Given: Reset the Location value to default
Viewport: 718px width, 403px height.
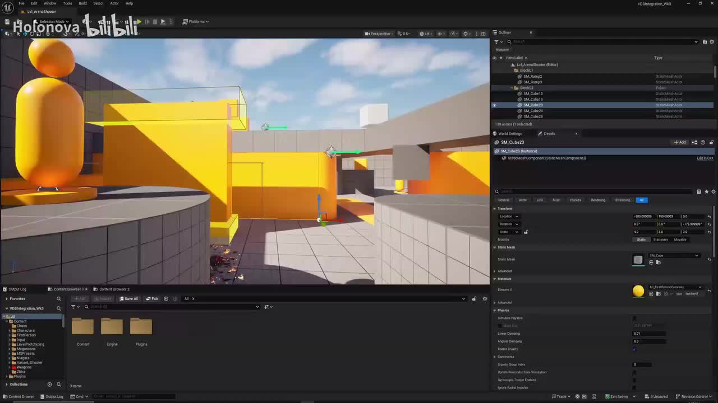Looking at the screenshot, I should 709,217.
